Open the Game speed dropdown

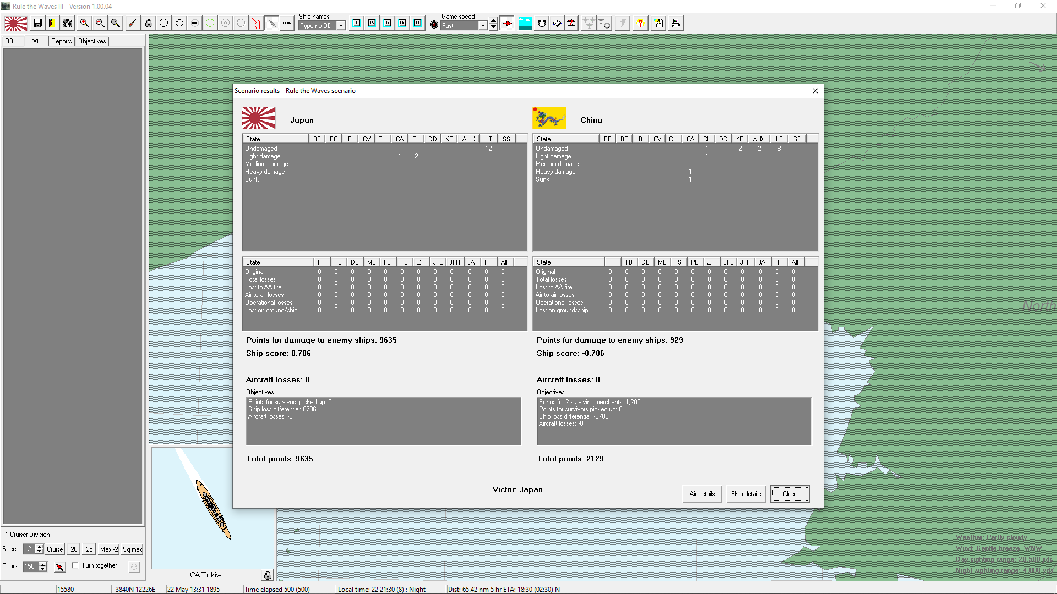483,26
